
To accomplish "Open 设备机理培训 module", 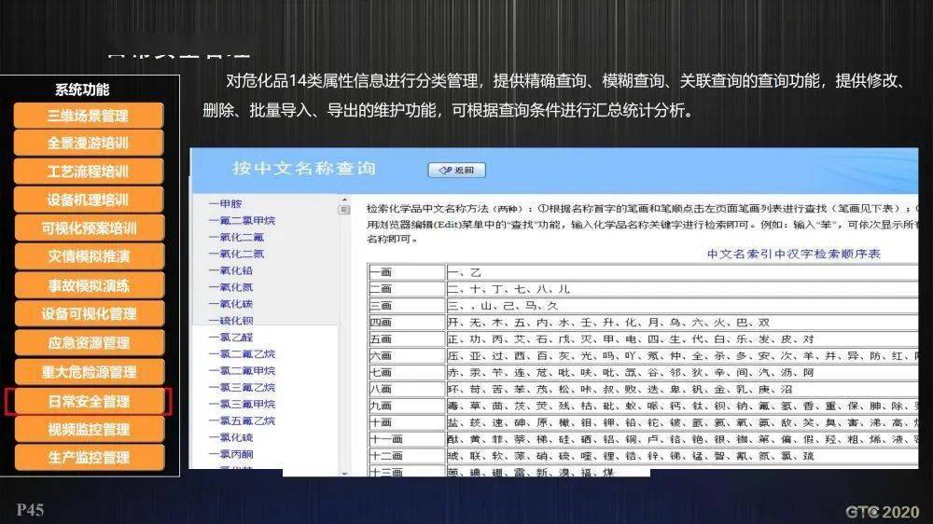I will point(89,200).
